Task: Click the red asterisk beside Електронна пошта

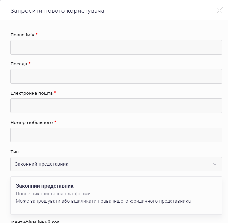Action: [x=55, y=93]
